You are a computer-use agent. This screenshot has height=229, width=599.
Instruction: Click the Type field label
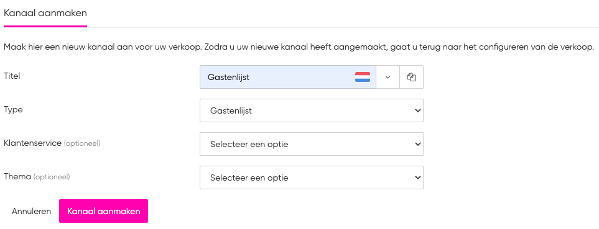[13, 110]
